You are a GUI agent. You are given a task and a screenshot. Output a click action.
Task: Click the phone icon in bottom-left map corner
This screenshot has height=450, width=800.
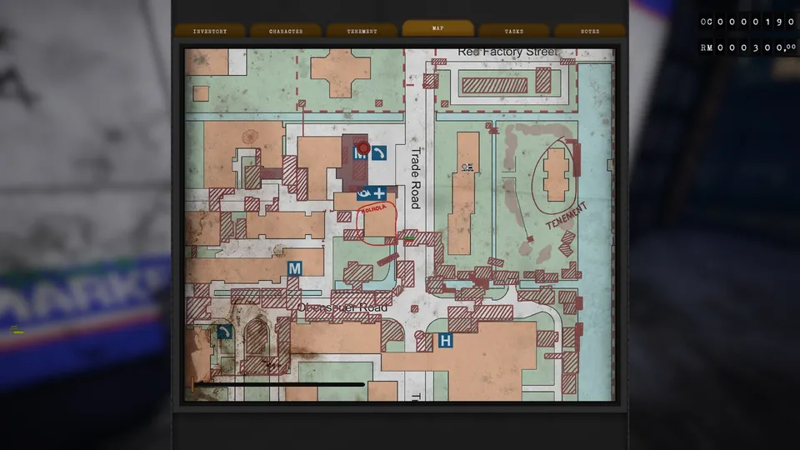pos(224,332)
